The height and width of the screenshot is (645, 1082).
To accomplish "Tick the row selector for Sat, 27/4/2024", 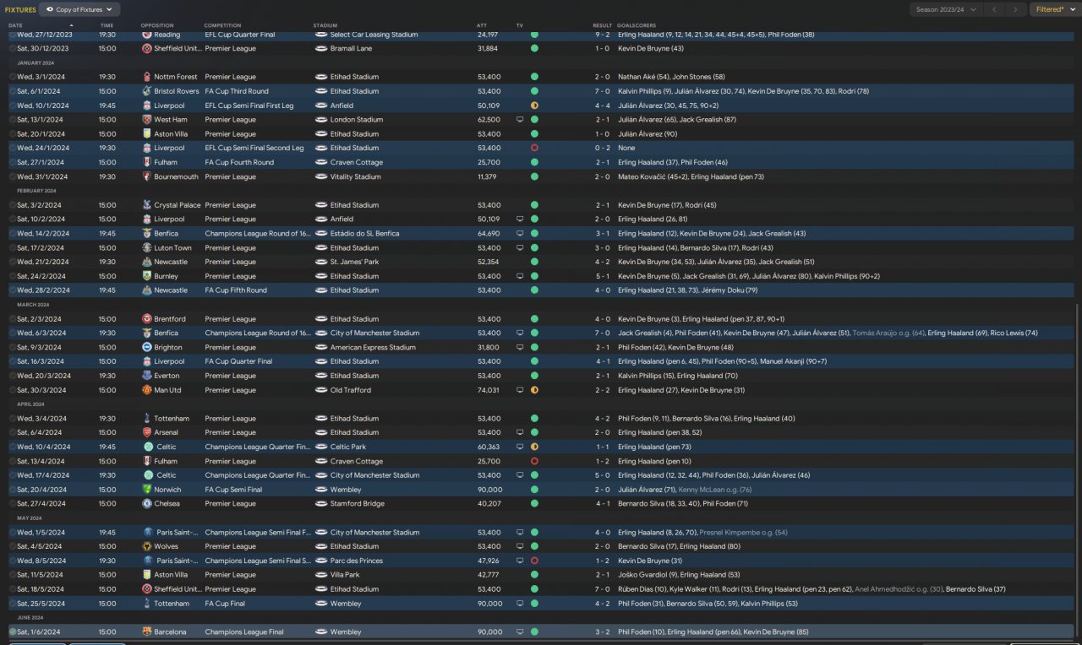I will click(x=12, y=504).
